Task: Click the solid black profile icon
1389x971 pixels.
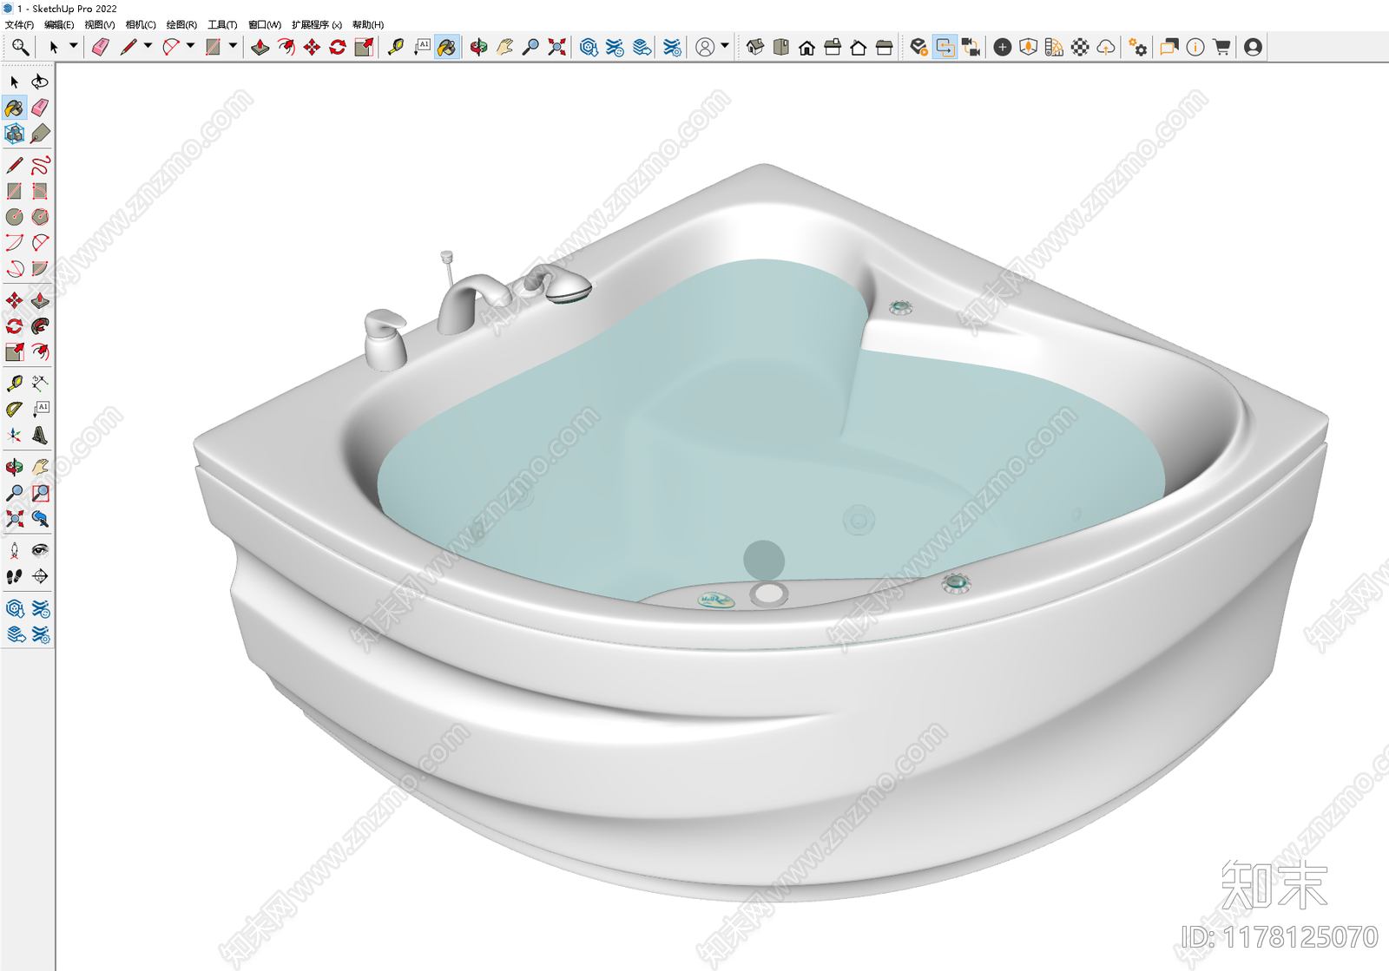Action: click(1253, 47)
